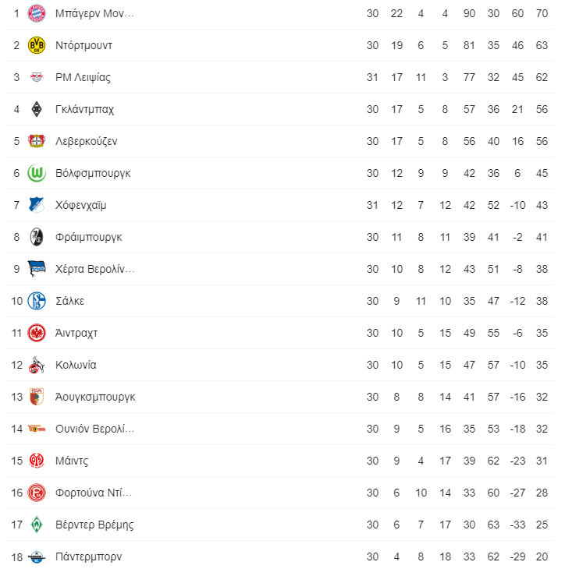The image size is (565, 583).
Task: Open the Ντόρτμουντ team link
Action: click(84, 45)
